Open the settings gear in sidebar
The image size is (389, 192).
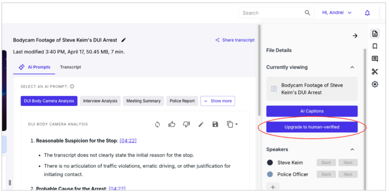(374, 84)
